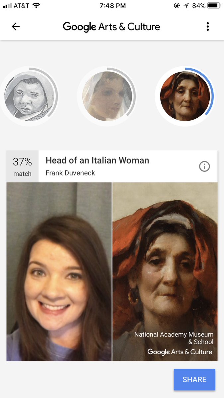Select the red headscarf portrait match
The image size is (224, 398).
185,96
